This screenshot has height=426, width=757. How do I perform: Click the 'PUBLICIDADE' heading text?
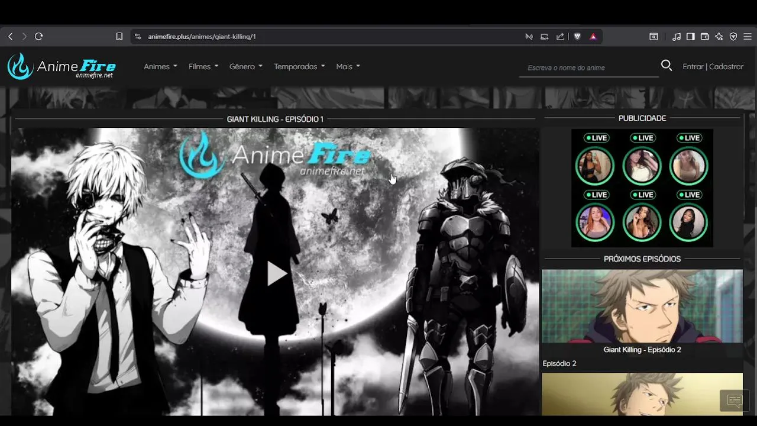642,118
